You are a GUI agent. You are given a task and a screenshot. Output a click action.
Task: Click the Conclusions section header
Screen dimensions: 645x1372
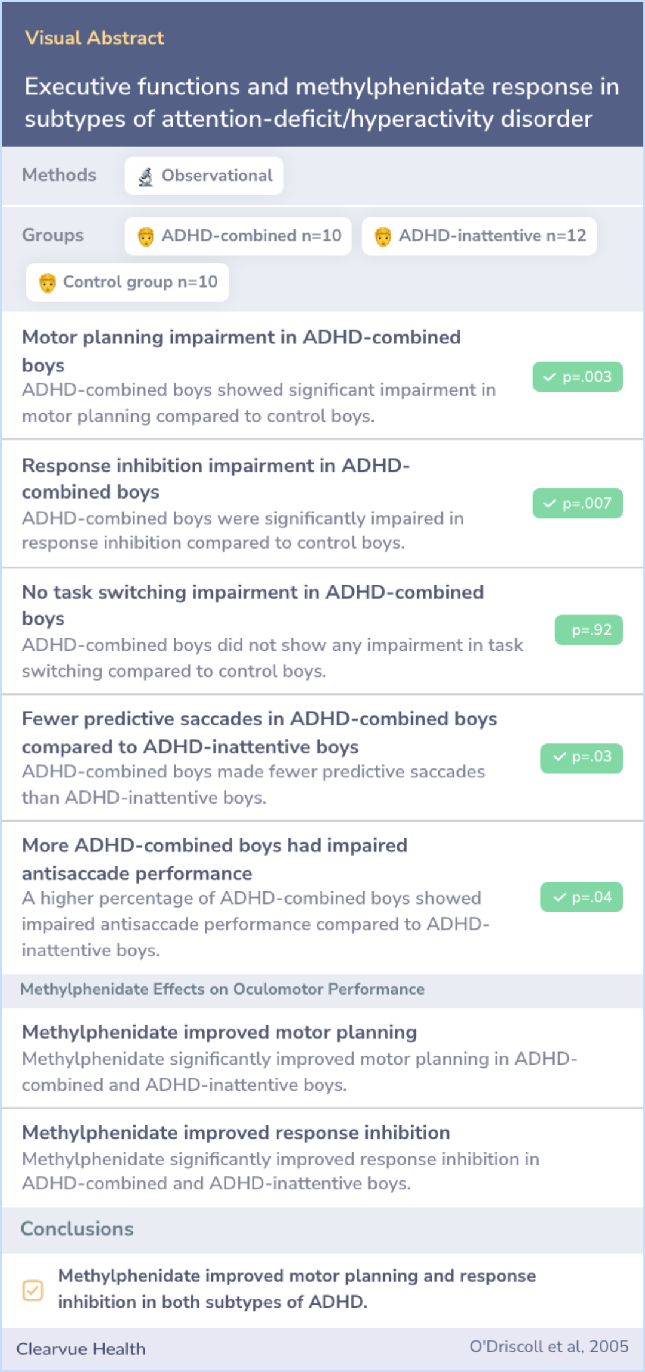click(x=77, y=1229)
